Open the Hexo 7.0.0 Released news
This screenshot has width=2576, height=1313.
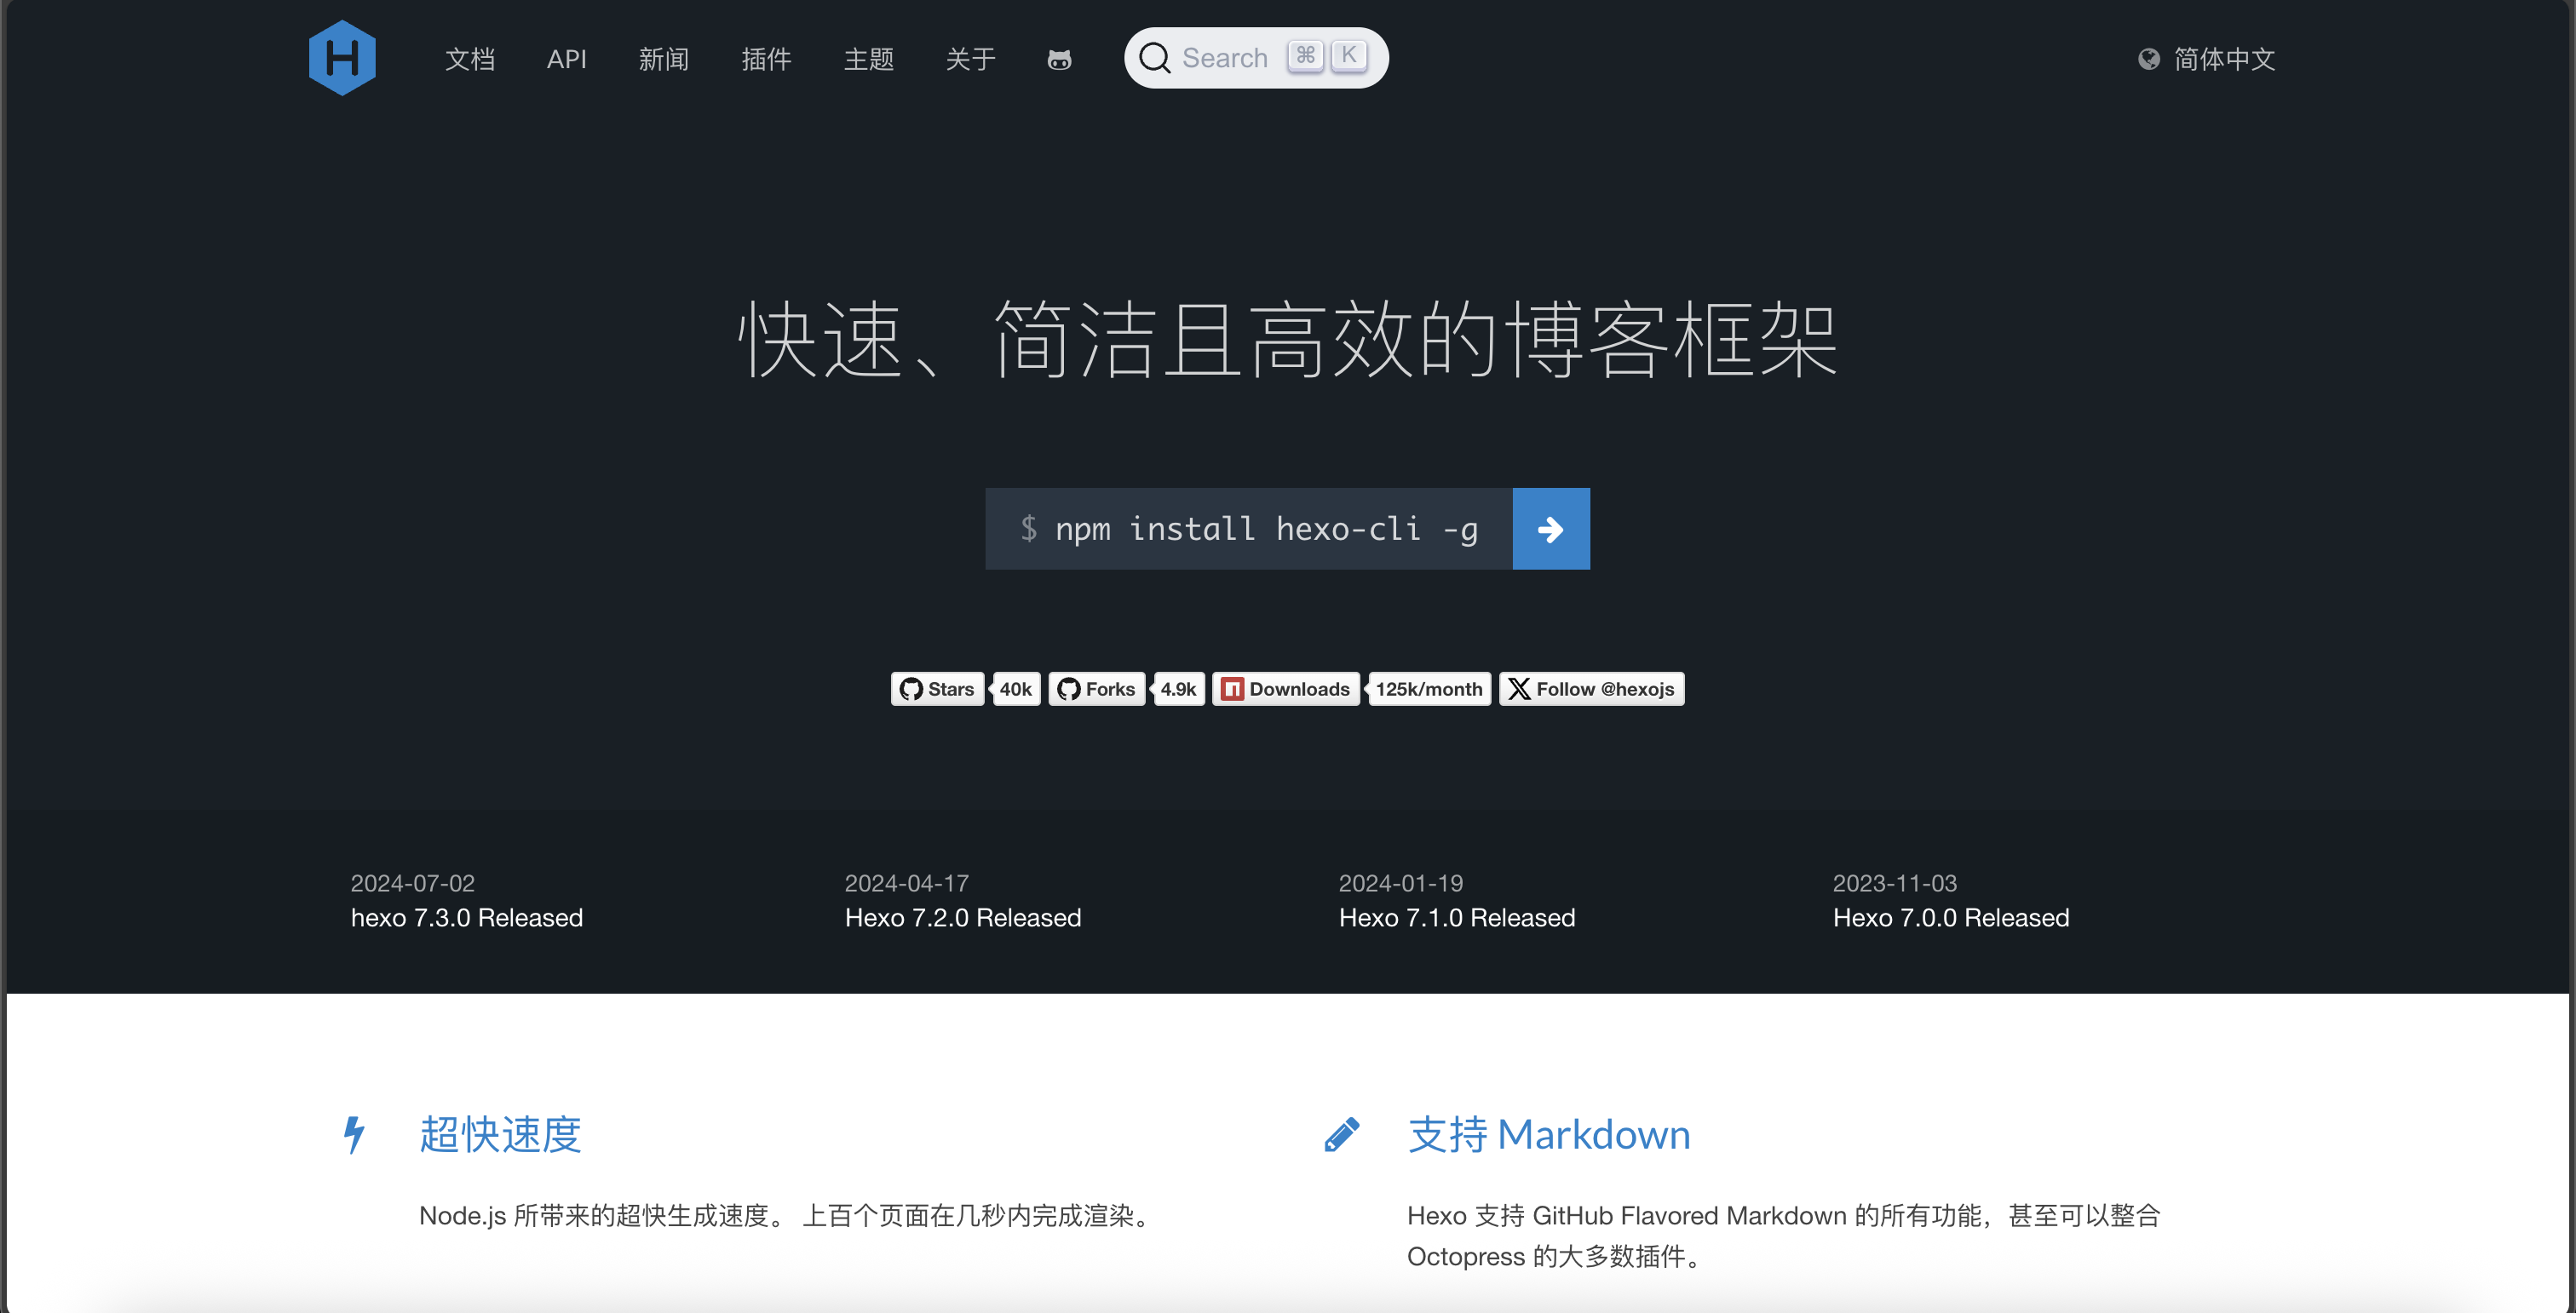(x=1951, y=917)
